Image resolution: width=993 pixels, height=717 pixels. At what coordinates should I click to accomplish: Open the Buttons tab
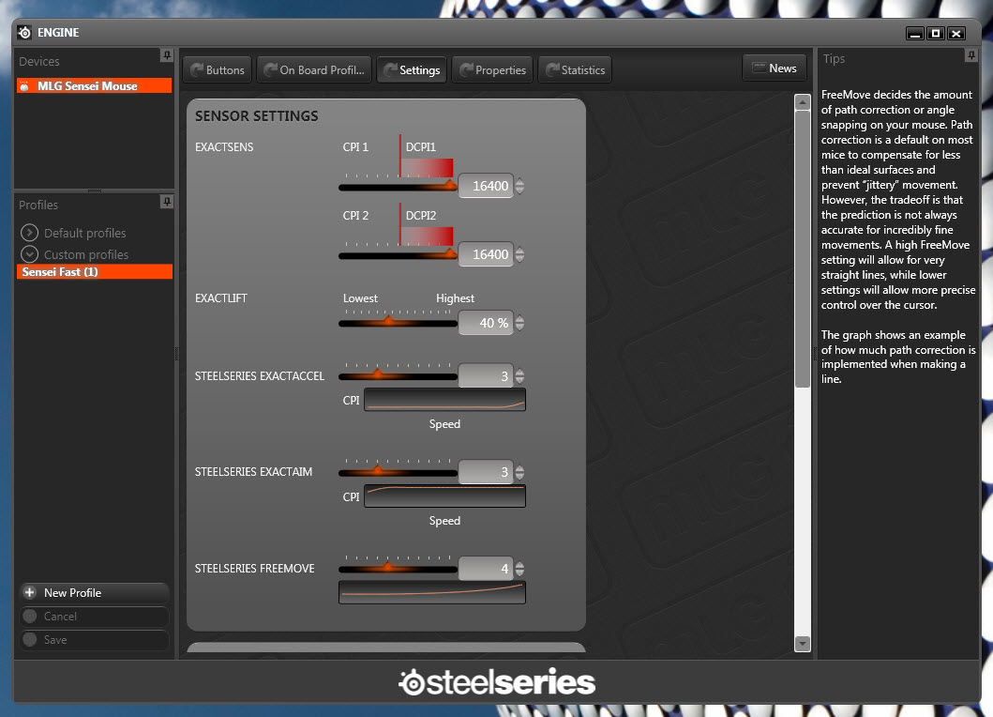click(x=218, y=69)
